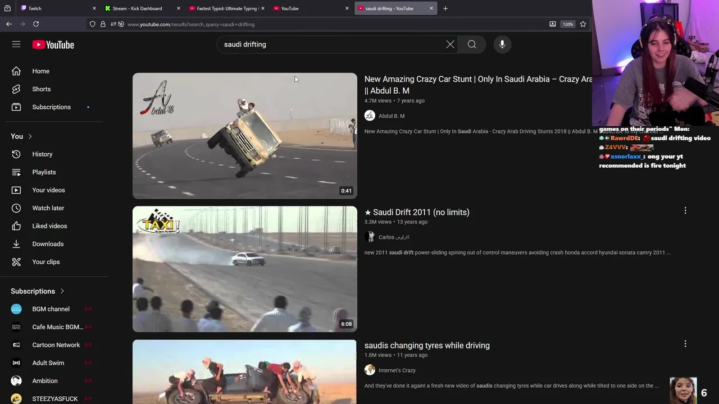This screenshot has height=404, width=719.
Task: Reload the page with the refresh icon
Action: 36,24
